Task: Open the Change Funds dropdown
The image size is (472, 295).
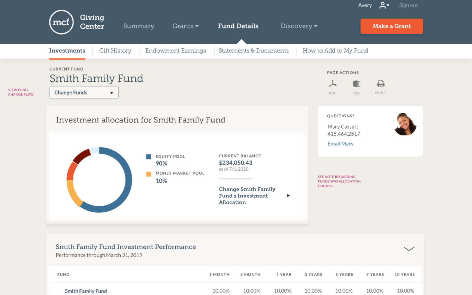Action: pos(84,93)
